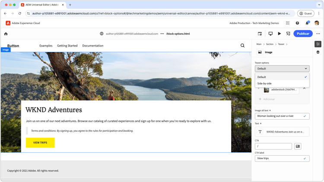
Task: Go to Section breadcrumb
Action: 270,44
